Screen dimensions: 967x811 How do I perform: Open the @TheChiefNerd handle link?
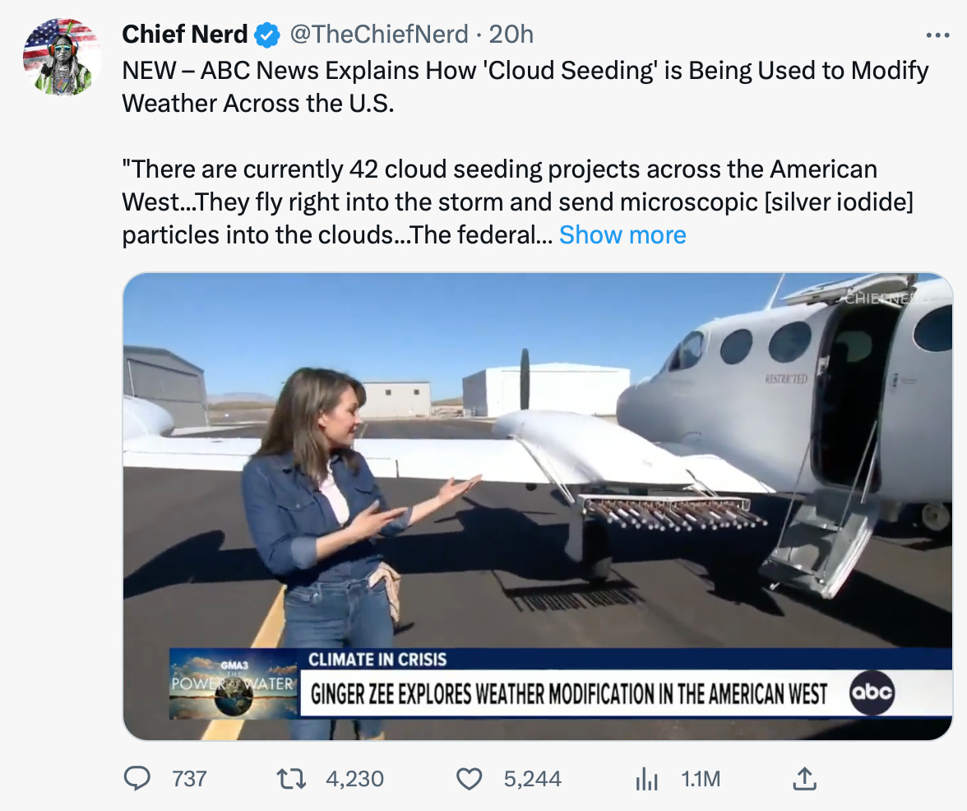click(x=377, y=35)
